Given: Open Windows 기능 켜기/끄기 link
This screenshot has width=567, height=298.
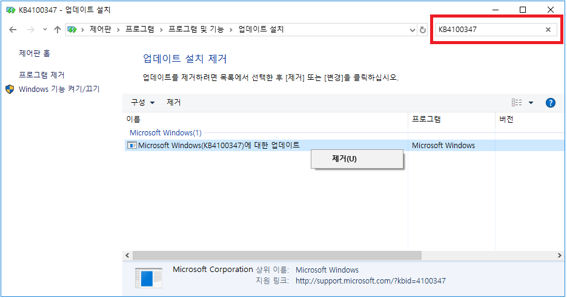Looking at the screenshot, I should 59,89.
